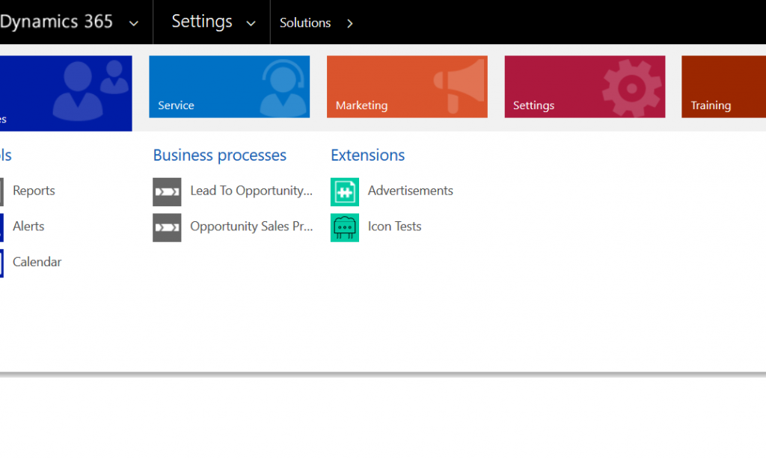Select the blue Sales tile with people icon
Image resolution: width=766 pixels, height=459 pixels.
[x=66, y=93]
